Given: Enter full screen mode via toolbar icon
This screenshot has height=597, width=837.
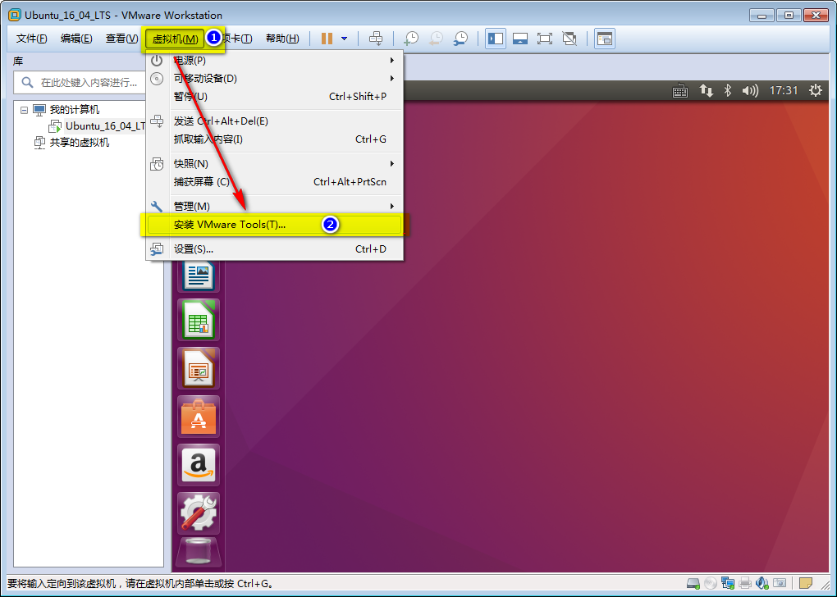Looking at the screenshot, I should click(x=545, y=39).
